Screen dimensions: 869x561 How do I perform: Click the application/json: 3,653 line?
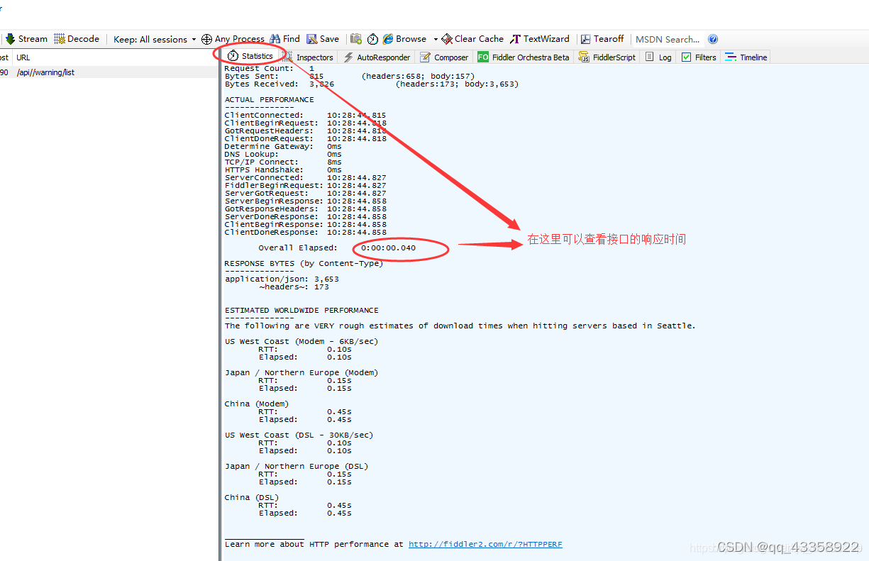point(282,279)
